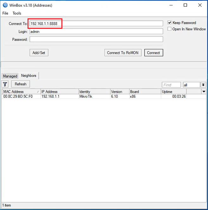Open the Tools menu
208x210 pixels.
(x=17, y=13)
